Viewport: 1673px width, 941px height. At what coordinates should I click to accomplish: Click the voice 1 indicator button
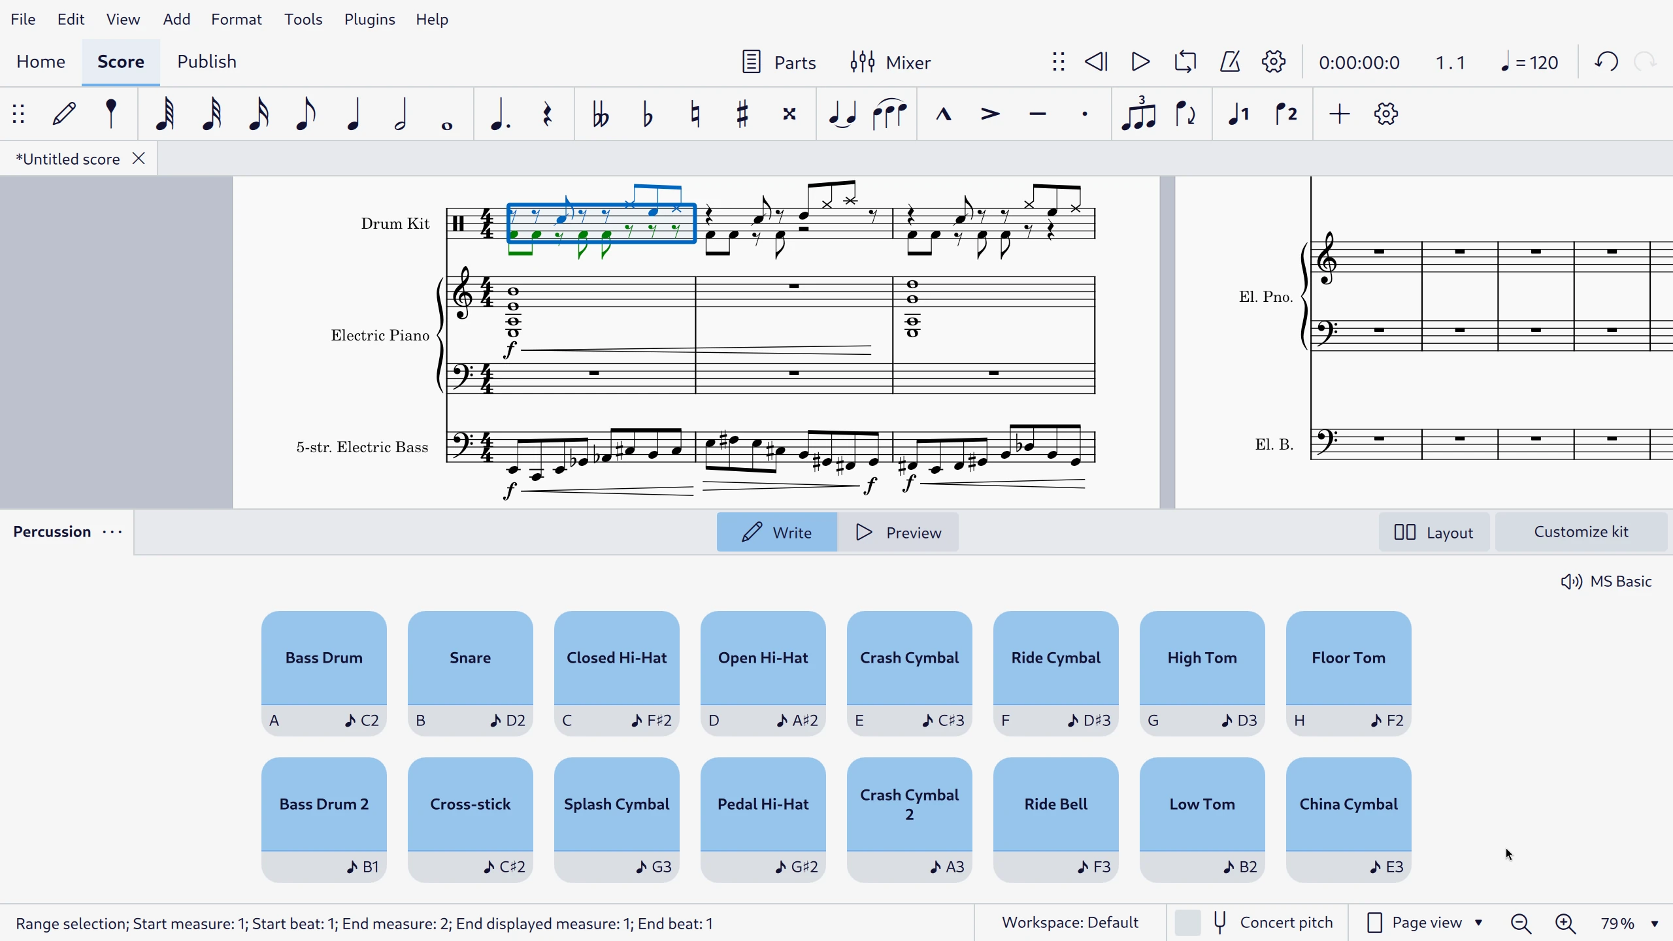[1240, 112]
